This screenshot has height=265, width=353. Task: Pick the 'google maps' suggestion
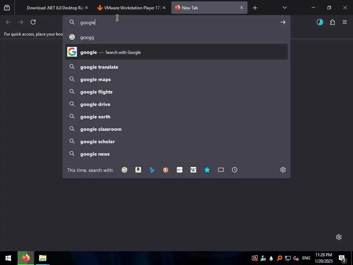tap(176, 79)
